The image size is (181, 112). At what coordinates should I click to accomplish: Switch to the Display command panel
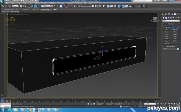175,14
